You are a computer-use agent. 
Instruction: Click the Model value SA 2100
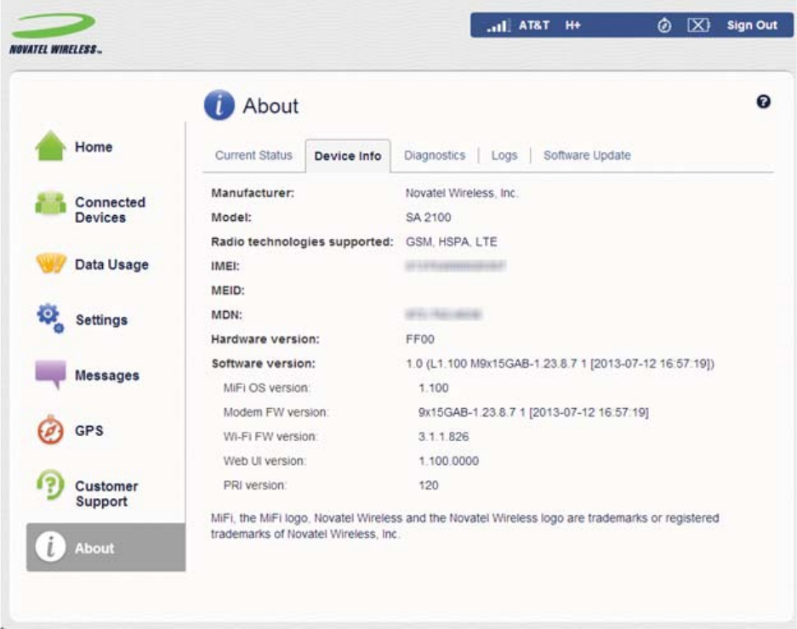pyautogui.click(x=428, y=218)
